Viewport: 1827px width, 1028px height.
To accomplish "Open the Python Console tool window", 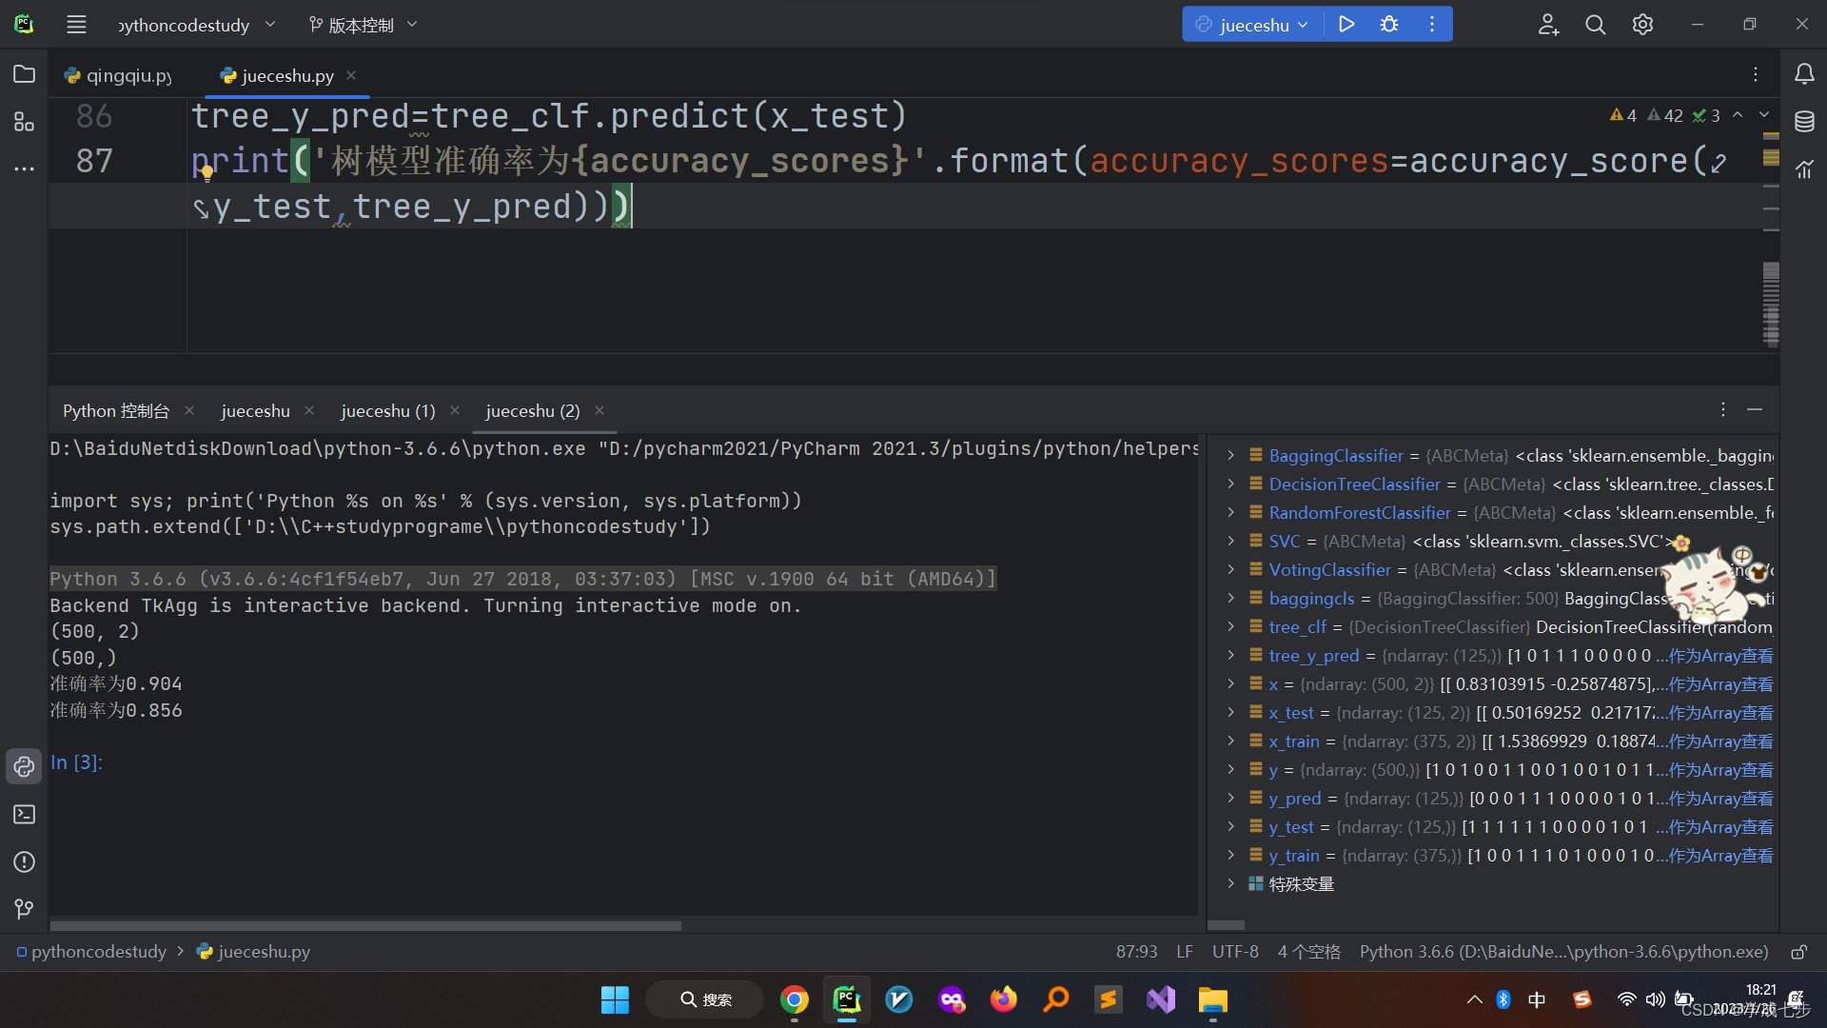I will [24, 766].
